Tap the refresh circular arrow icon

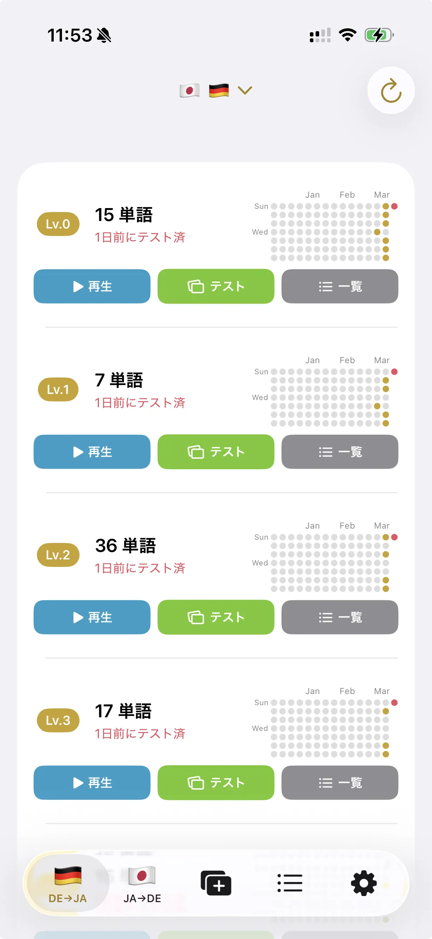coord(391,90)
